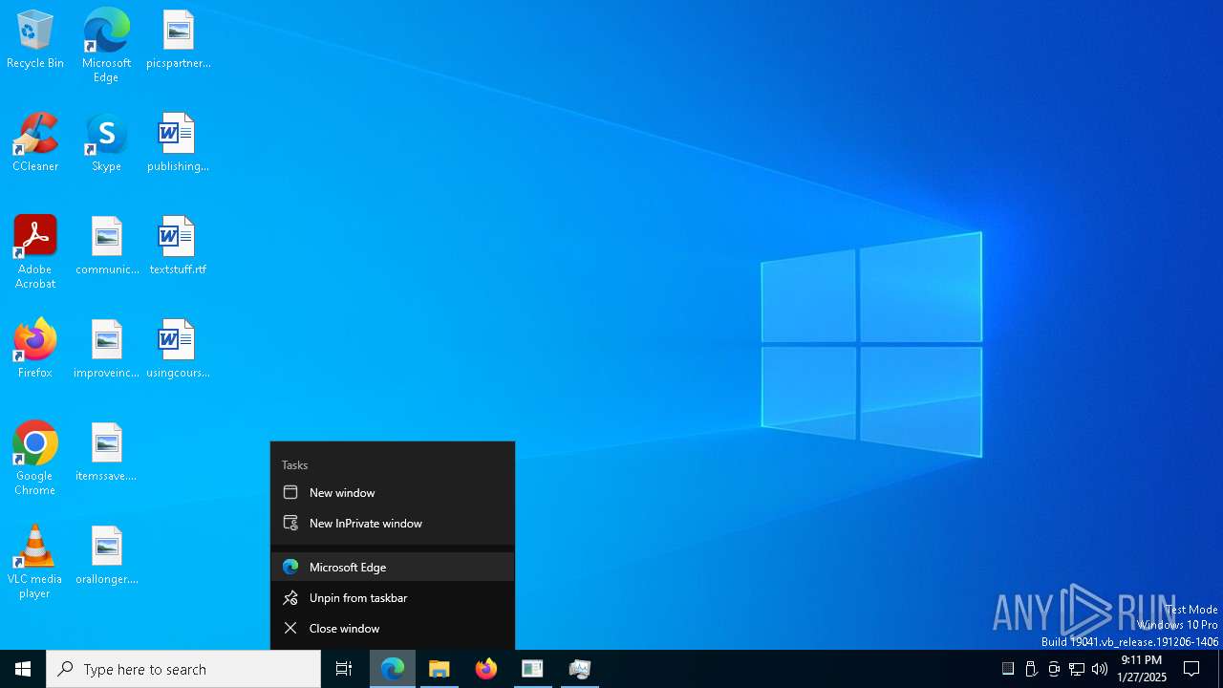Open the clock showing 9:11 PM
Screen dimensions: 1223x688
pos(1142,669)
